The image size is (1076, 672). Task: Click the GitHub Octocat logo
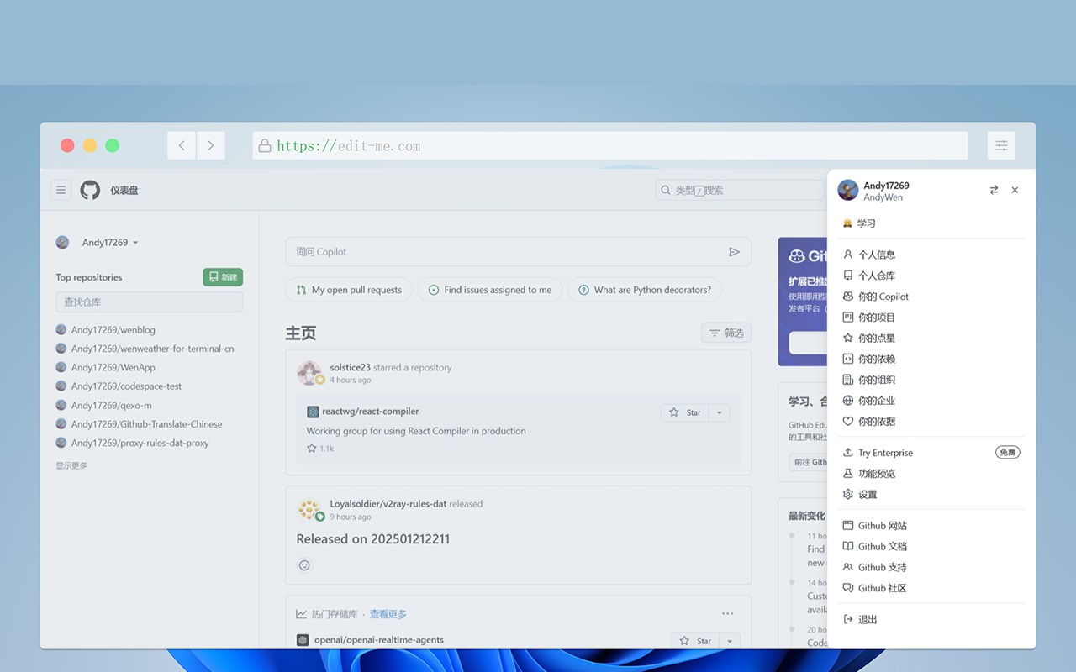(x=90, y=191)
